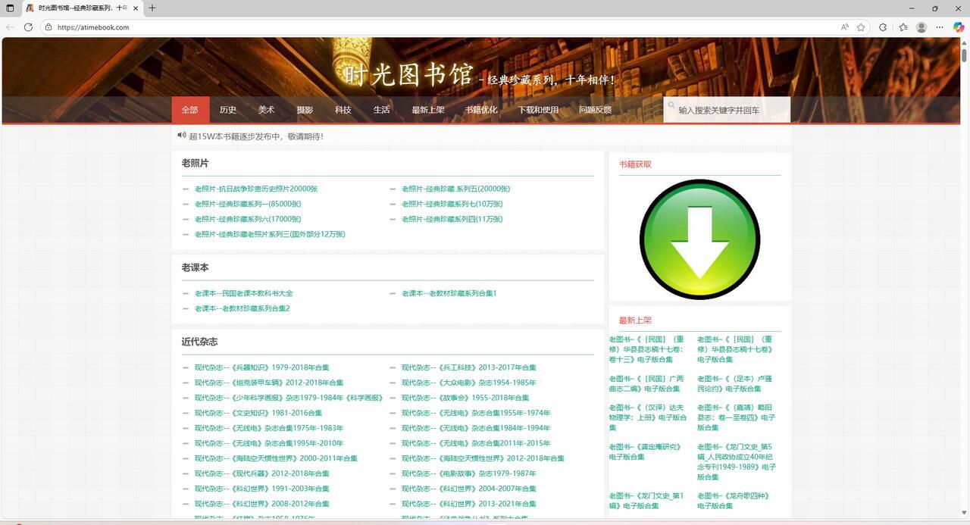Click the browser refresh icon
970x525 pixels.
pyautogui.click(x=28, y=27)
